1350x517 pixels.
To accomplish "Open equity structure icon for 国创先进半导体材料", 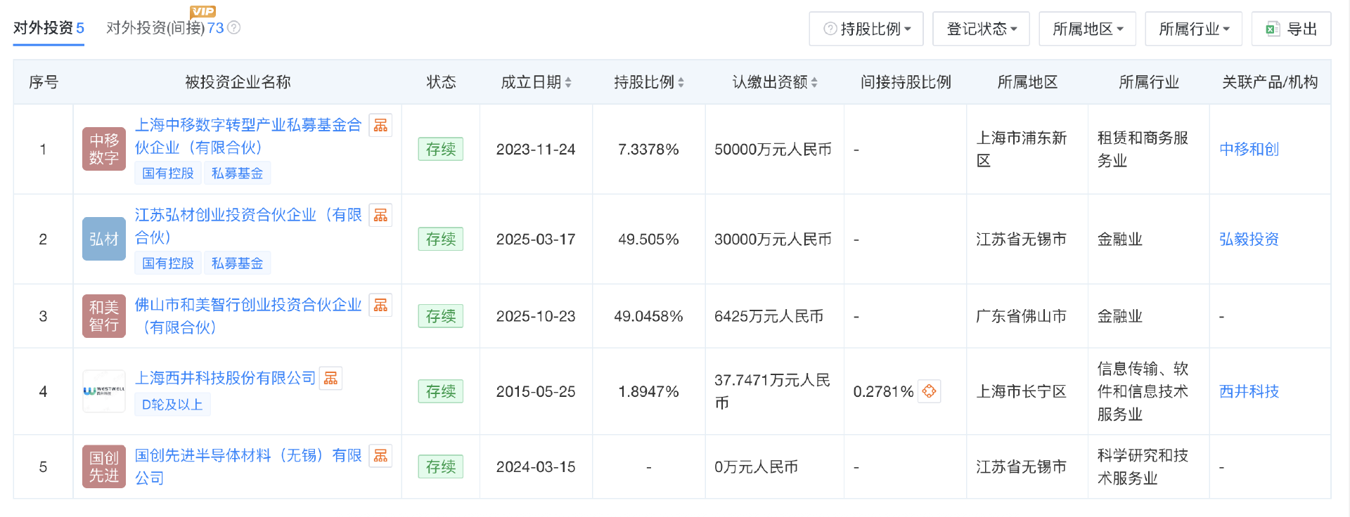I will [x=380, y=455].
